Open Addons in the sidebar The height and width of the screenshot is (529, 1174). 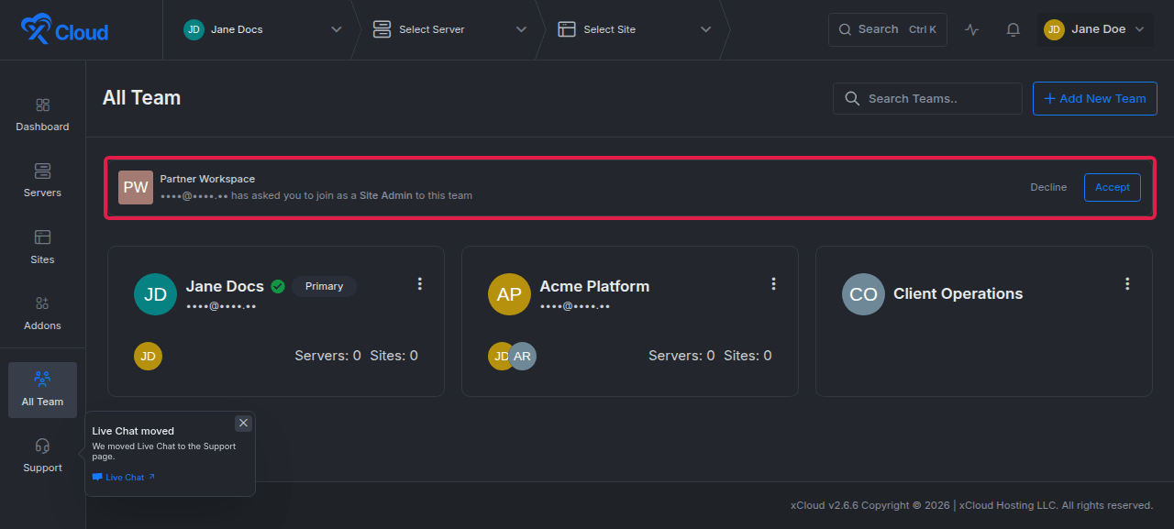click(42, 314)
